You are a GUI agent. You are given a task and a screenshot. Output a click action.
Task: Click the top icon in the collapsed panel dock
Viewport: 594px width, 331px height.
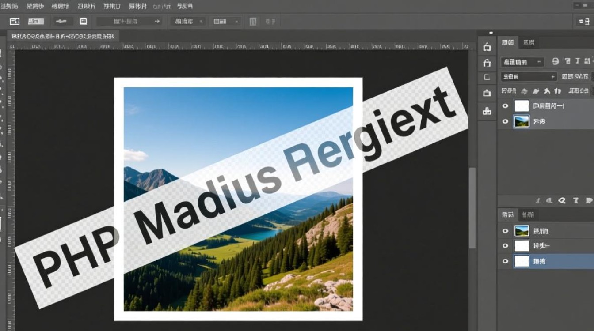[487, 46]
